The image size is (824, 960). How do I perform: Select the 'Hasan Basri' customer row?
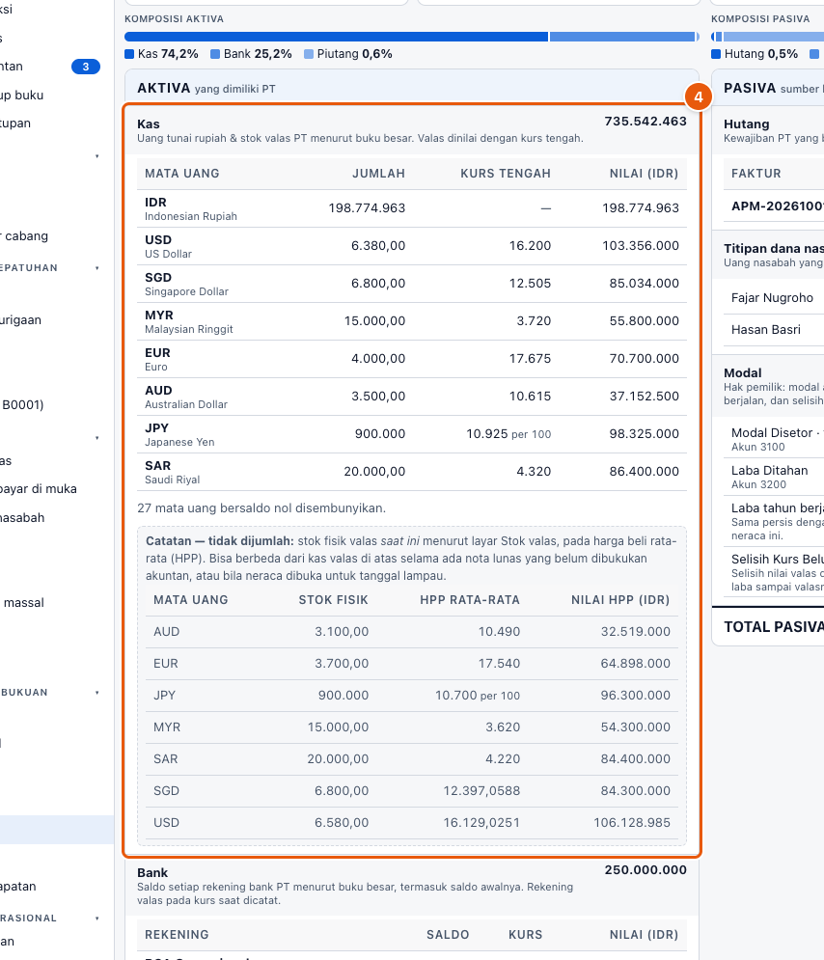[774, 330]
